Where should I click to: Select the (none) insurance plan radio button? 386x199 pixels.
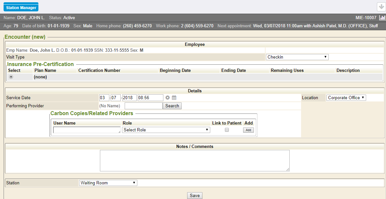[11, 77]
